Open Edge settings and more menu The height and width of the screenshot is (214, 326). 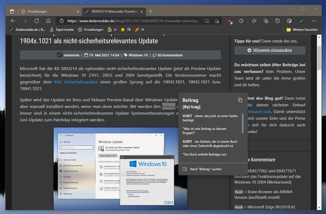click(314, 21)
